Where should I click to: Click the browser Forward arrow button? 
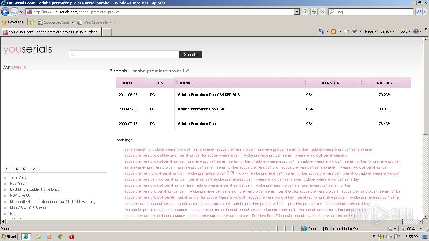click(x=14, y=12)
